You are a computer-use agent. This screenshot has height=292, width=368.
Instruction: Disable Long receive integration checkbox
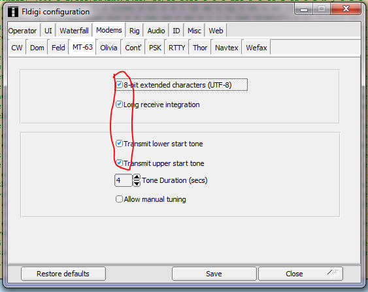119,104
